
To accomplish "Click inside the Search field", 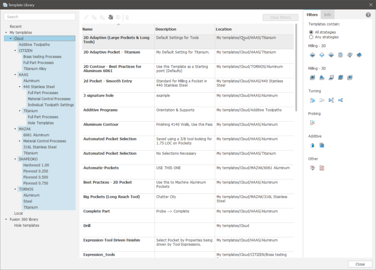I will pos(40,17).
